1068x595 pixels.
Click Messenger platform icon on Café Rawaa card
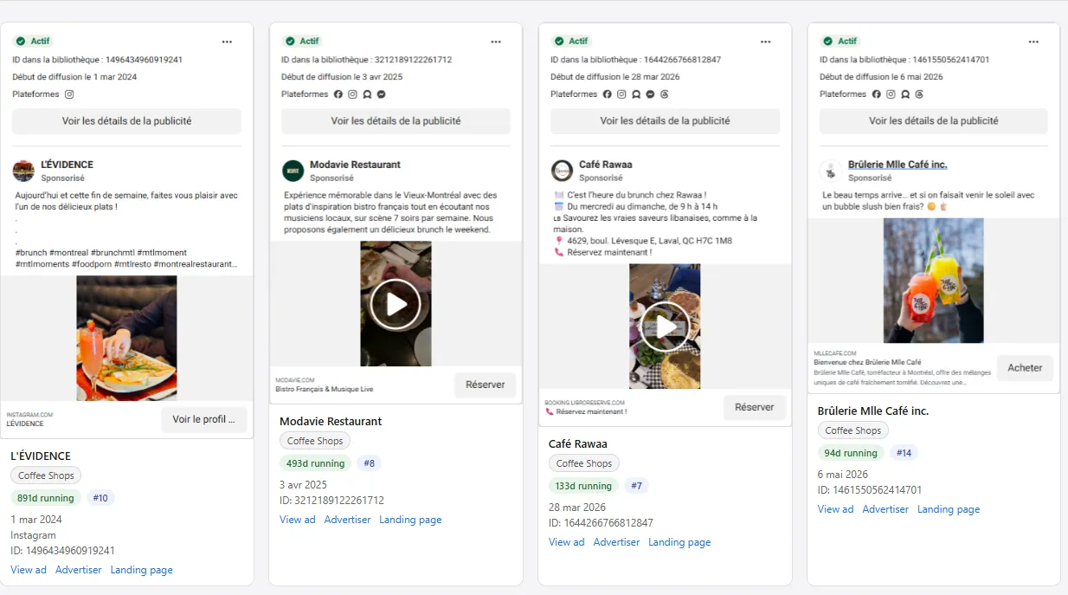pyautogui.click(x=651, y=94)
